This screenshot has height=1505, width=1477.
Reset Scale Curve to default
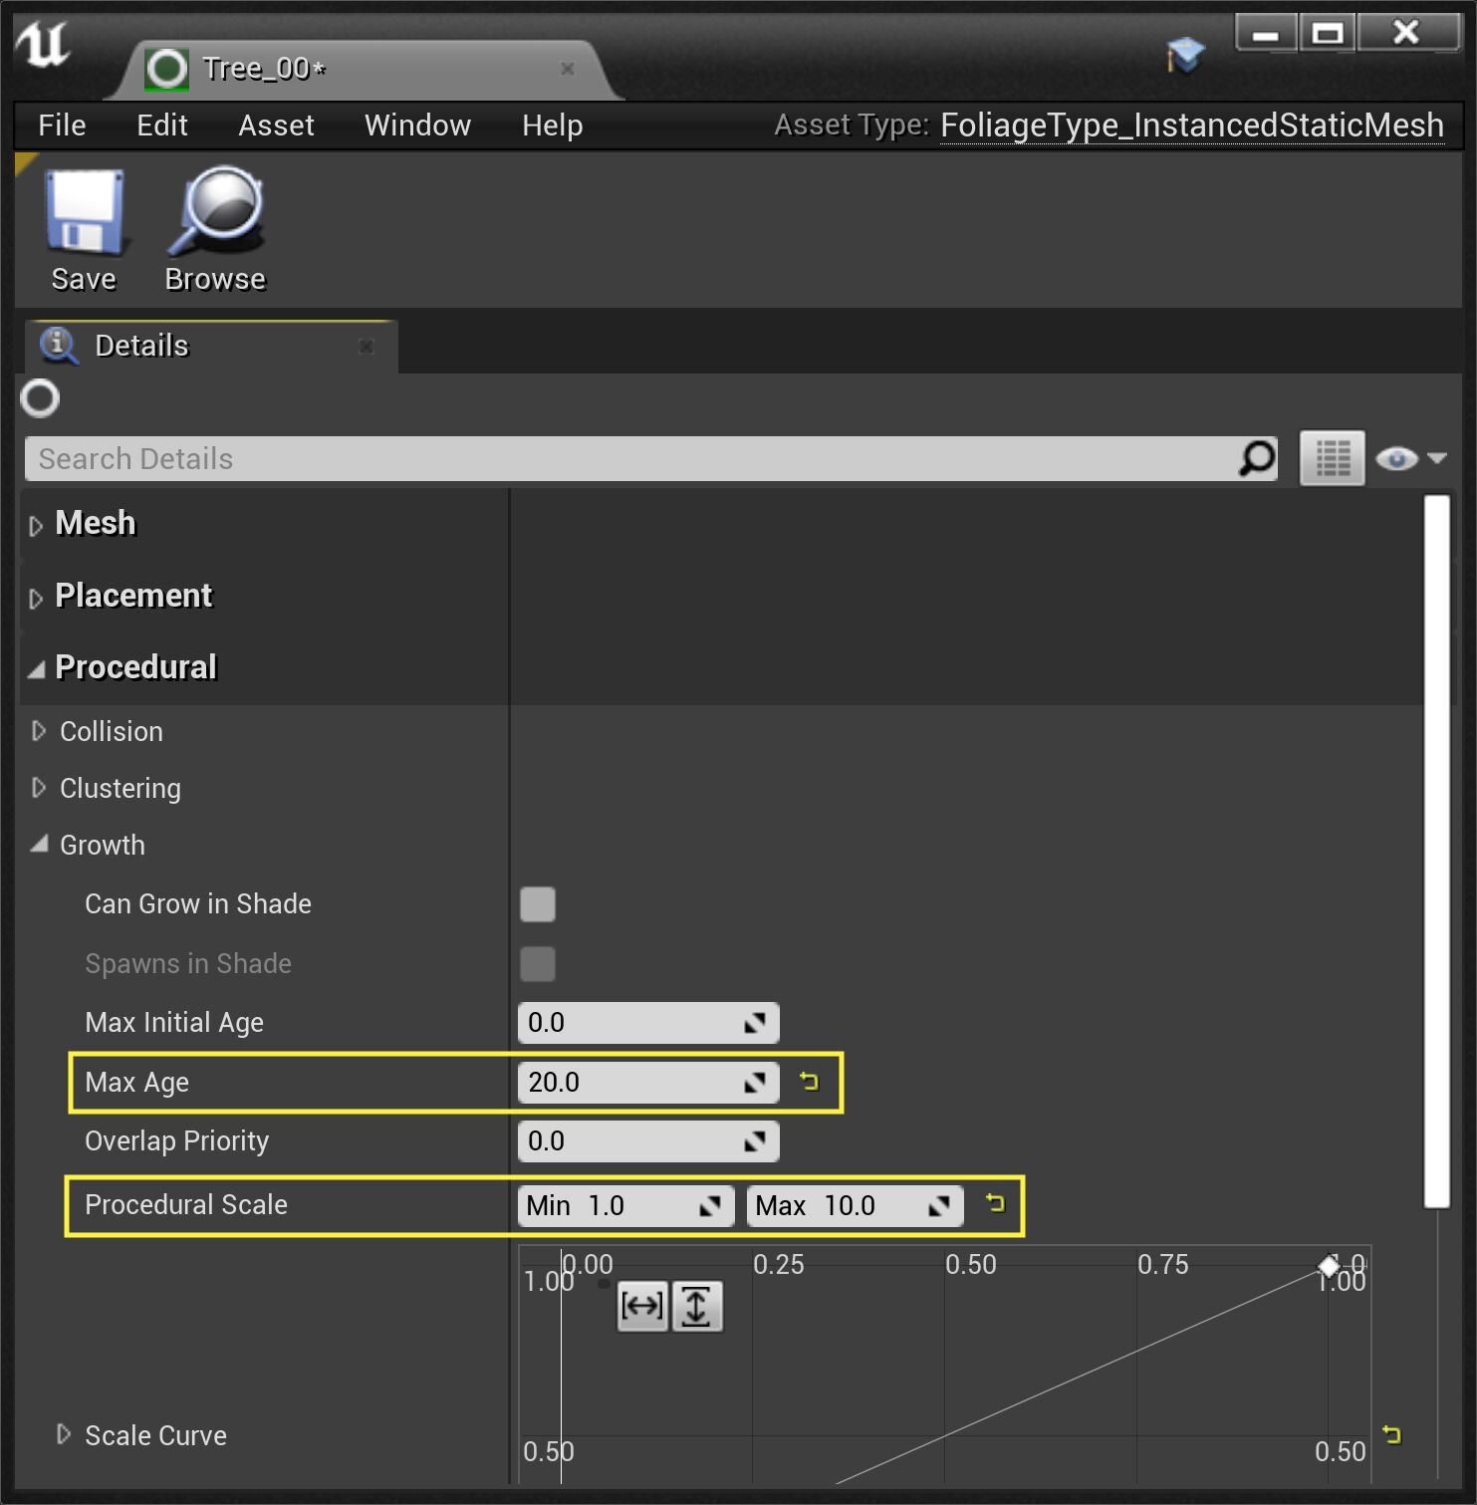click(x=1391, y=1434)
